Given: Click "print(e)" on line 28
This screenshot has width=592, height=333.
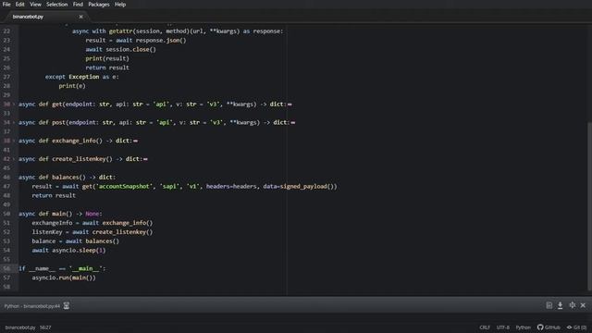Looking at the screenshot, I should click(72, 86).
